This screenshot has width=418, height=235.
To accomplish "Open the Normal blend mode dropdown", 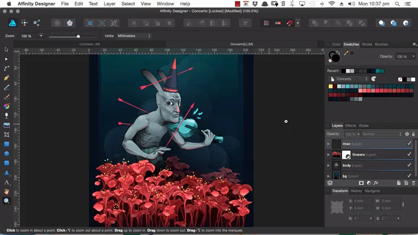I will pos(382,134).
